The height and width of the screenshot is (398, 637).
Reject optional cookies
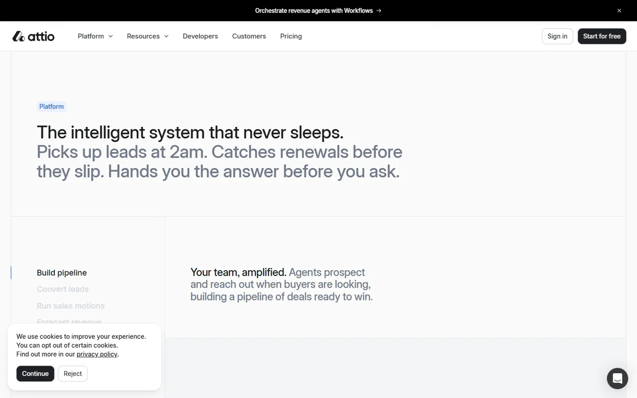pos(73,374)
